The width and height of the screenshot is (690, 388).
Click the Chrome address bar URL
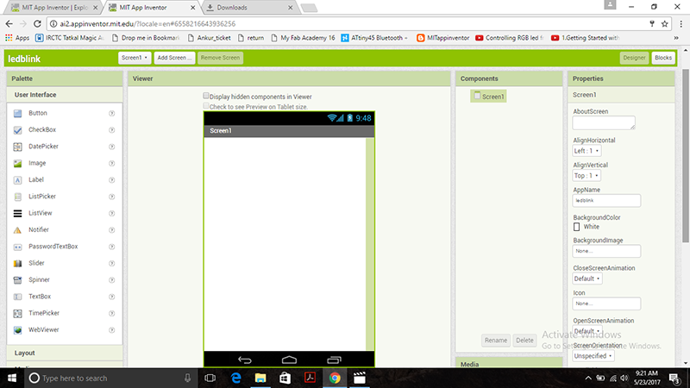coord(147,24)
